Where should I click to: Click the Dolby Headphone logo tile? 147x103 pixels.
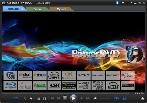tap(113, 85)
